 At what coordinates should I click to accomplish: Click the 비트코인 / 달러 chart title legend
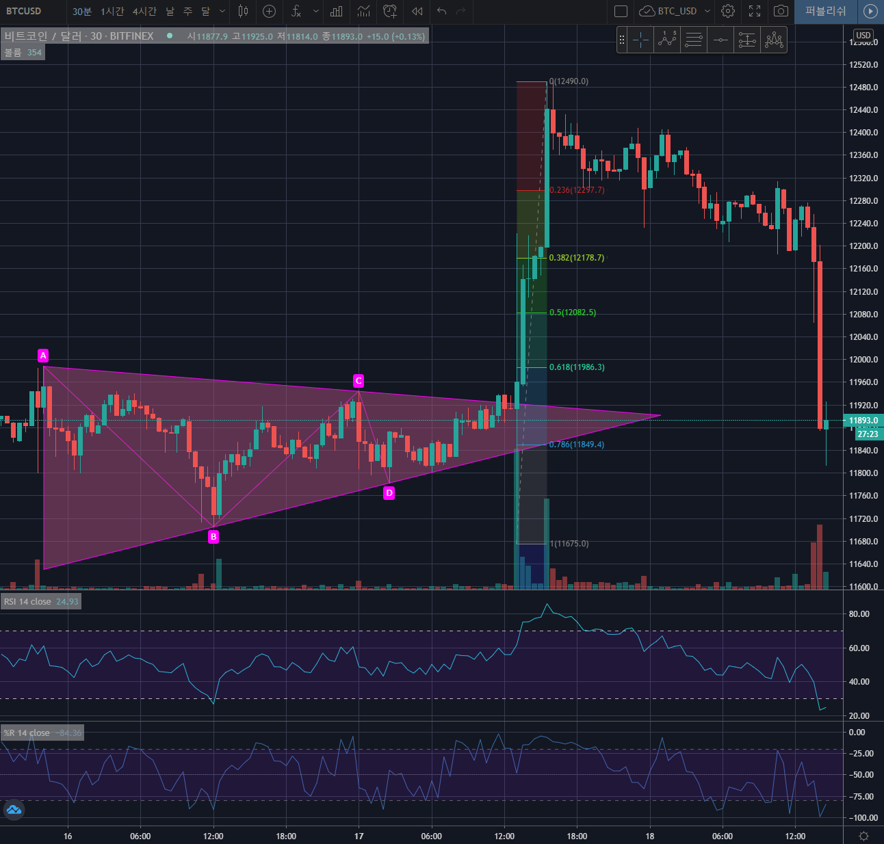pyautogui.click(x=79, y=36)
